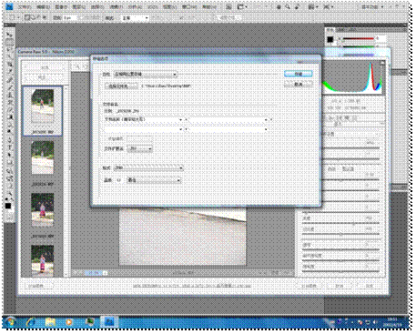Select the Type (T) tool
Viewport: 416px width, 334px height.
(x=9, y=147)
